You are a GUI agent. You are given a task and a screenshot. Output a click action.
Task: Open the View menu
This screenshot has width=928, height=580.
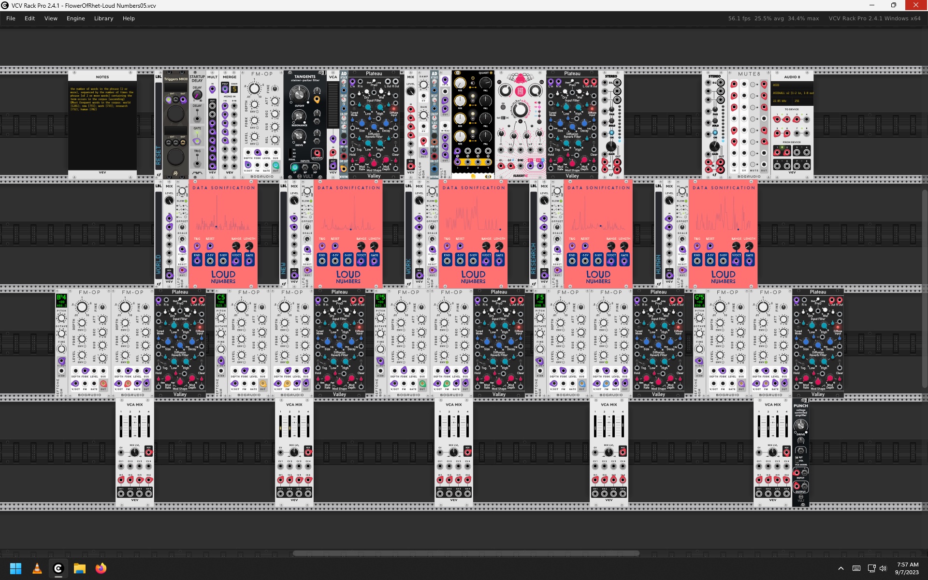[51, 18]
